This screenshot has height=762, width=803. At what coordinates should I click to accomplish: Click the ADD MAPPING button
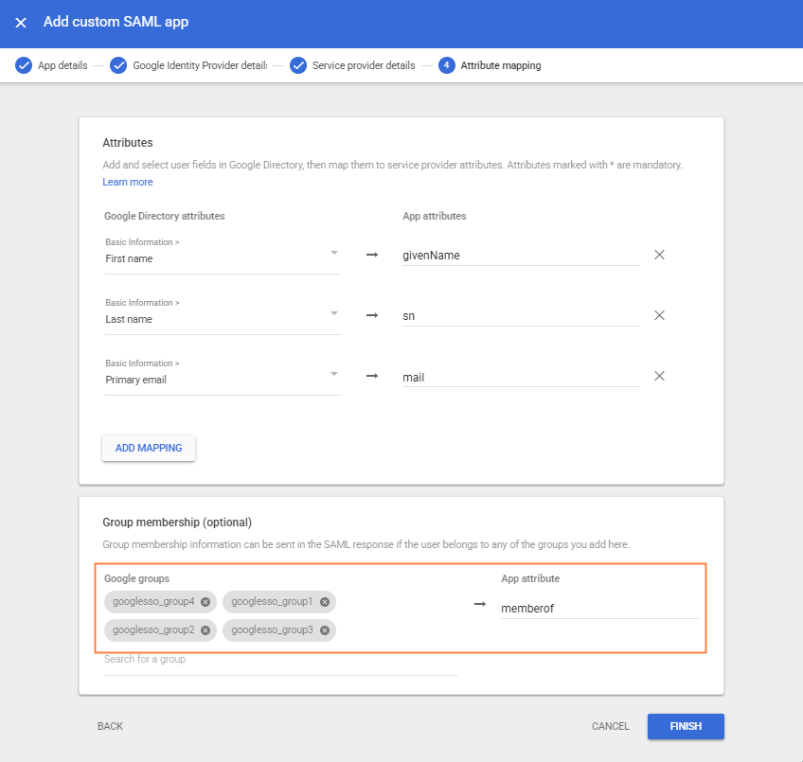click(149, 448)
